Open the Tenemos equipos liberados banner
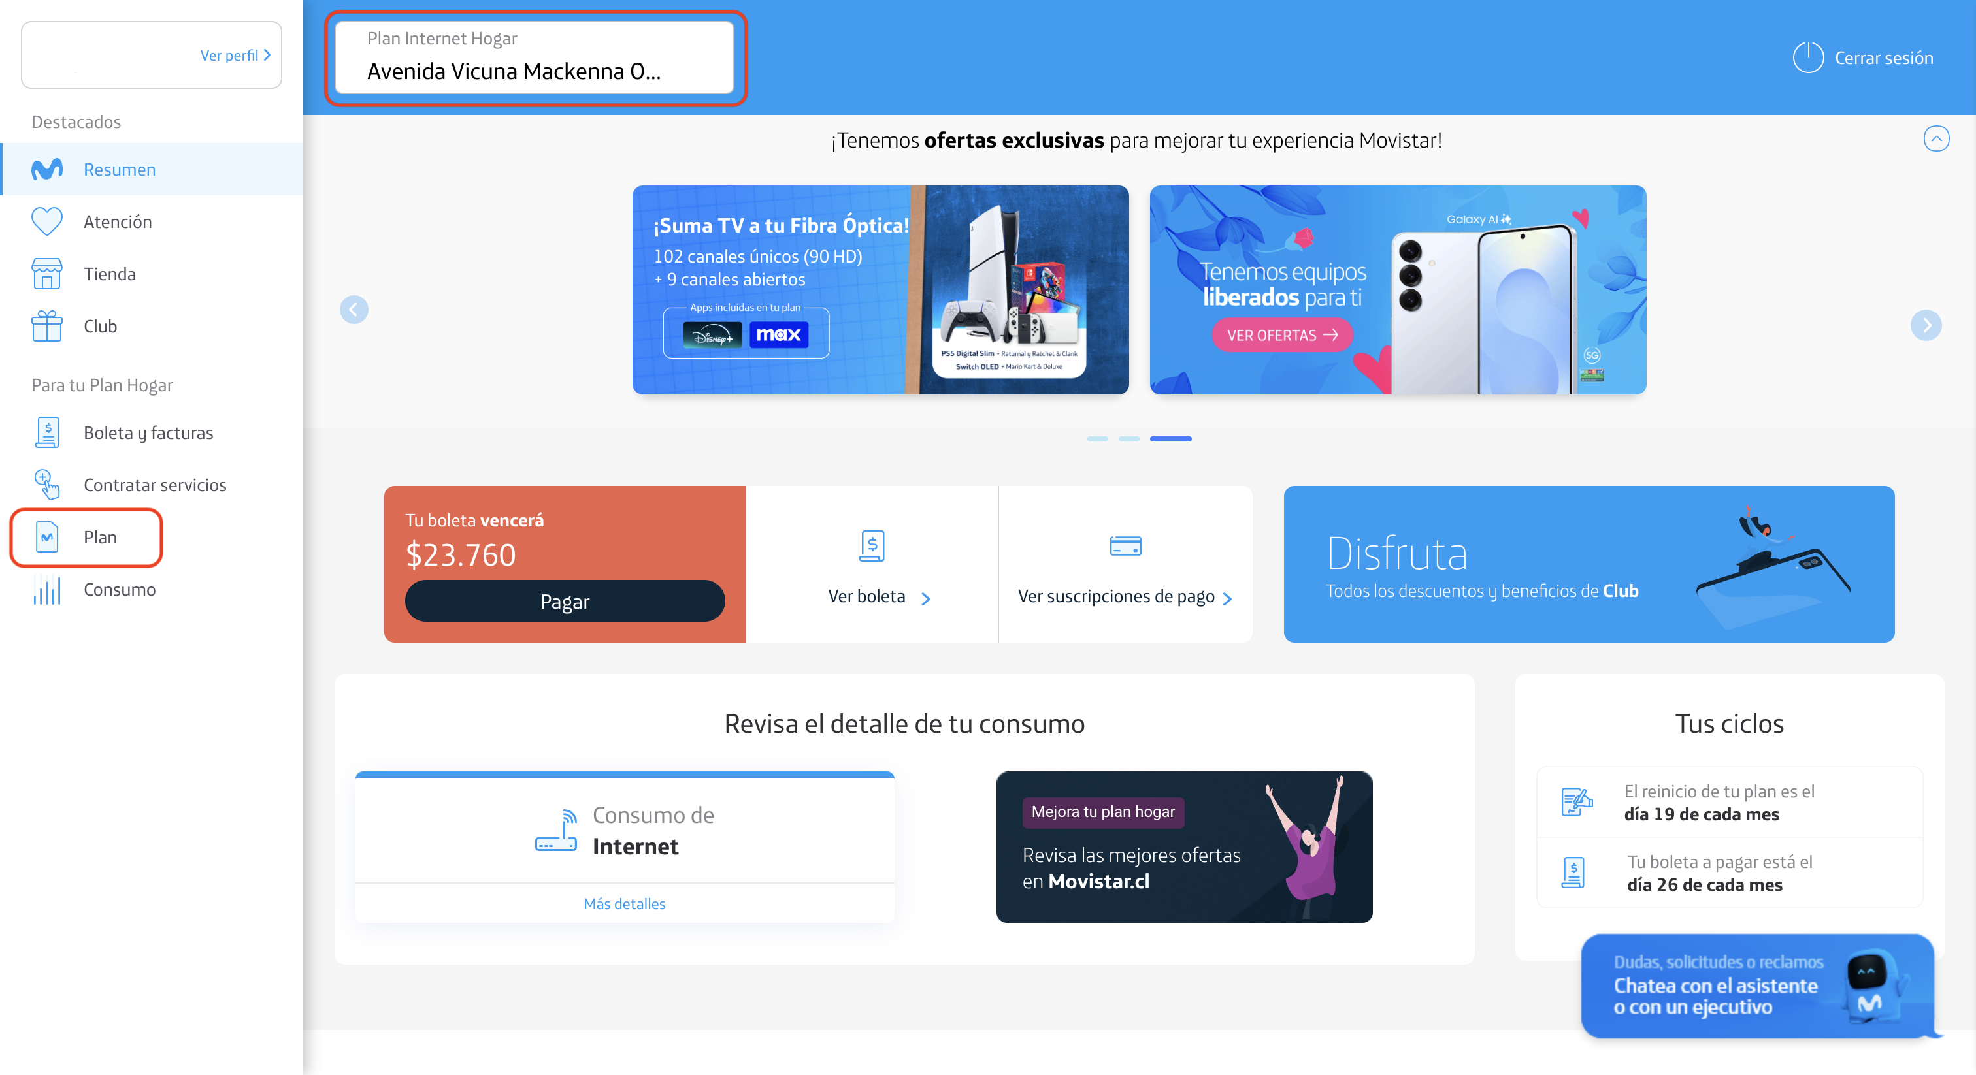The height and width of the screenshot is (1075, 1976). coord(1398,290)
